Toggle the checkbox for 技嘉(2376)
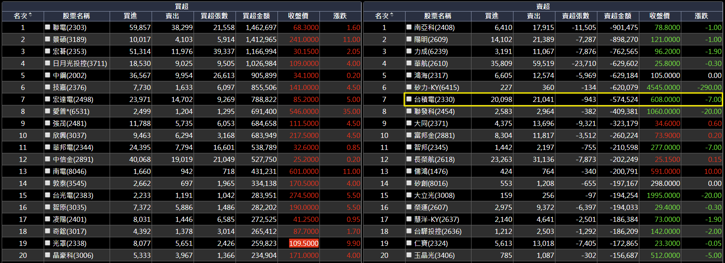 tap(48, 87)
